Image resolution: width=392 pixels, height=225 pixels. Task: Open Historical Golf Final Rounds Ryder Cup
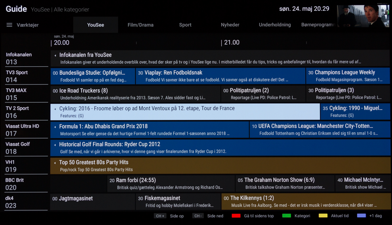[220, 148]
